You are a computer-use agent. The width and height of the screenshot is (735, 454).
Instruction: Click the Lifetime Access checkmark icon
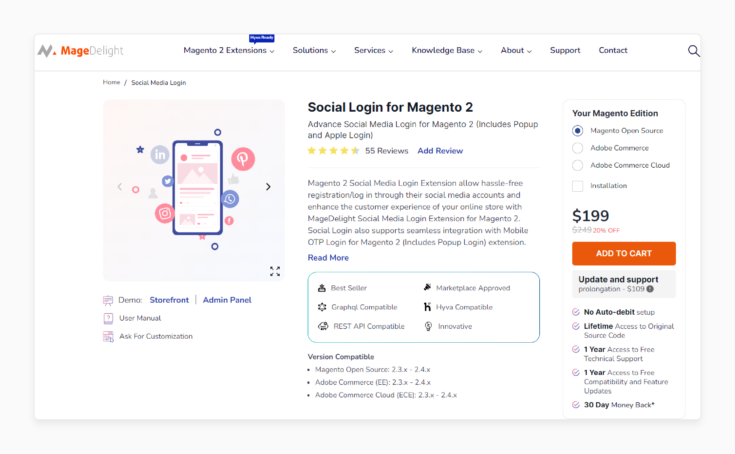pyautogui.click(x=576, y=326)
